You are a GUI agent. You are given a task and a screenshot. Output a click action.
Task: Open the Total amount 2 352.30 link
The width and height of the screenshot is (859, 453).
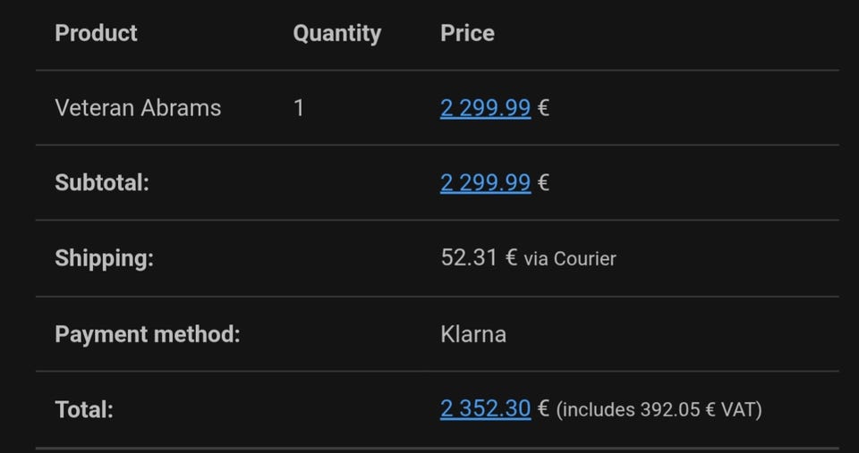pos(485,409)
